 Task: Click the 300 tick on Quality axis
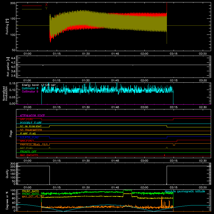(x=13, y=163)
